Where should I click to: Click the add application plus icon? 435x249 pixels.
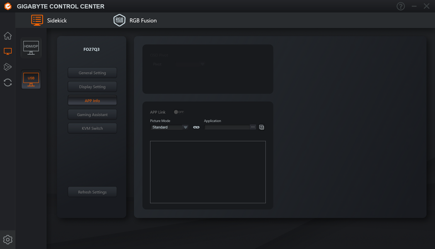261,127
